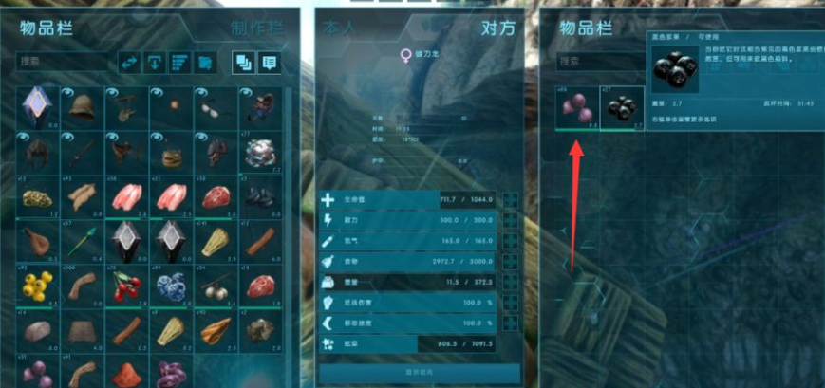Select the glasses skin item

click(x=216, y=108)
